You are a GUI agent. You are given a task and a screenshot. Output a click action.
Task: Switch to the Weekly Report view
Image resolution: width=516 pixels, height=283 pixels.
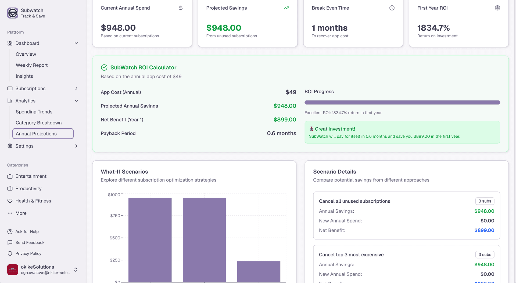(x=31, y=65)
